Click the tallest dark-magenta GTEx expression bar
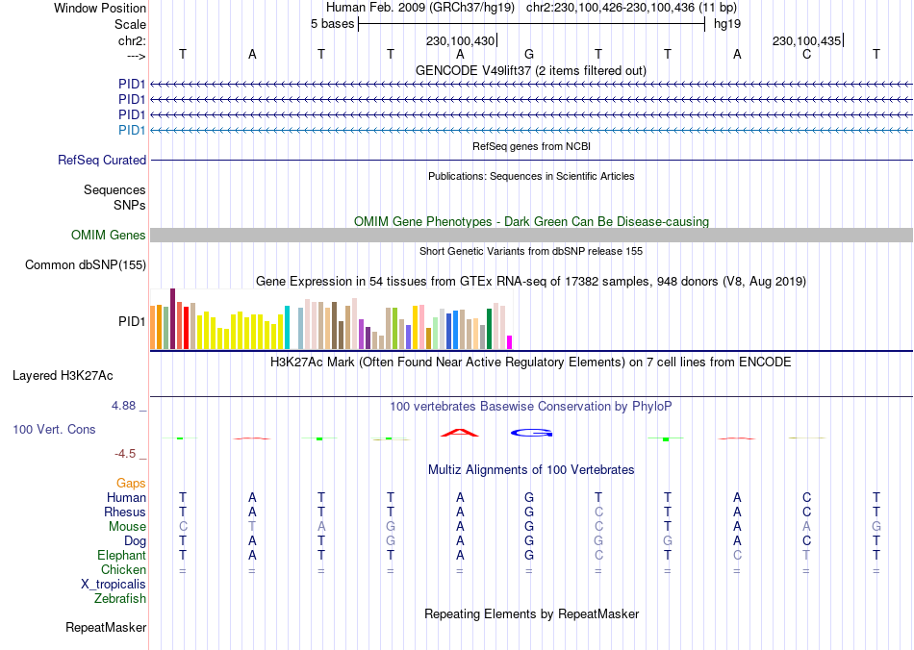 [172, 318]
